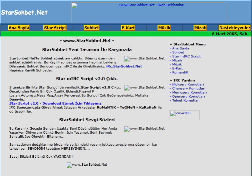Open Chanserv Komutları help link

(189, 88)
